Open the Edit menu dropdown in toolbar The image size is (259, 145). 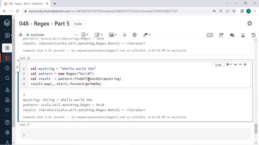(98, 35)
